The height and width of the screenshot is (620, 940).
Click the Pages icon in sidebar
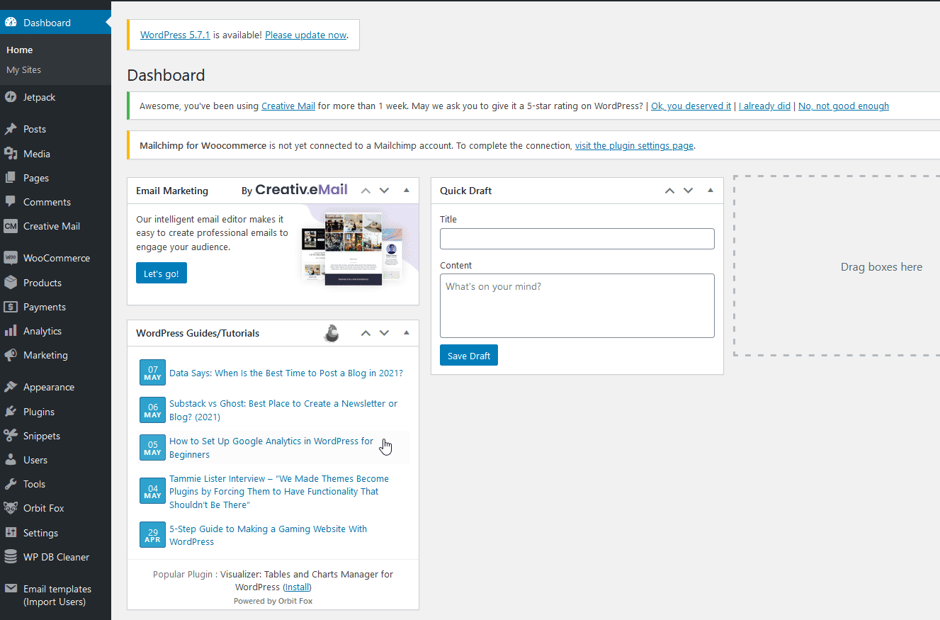tap(11, 178)
